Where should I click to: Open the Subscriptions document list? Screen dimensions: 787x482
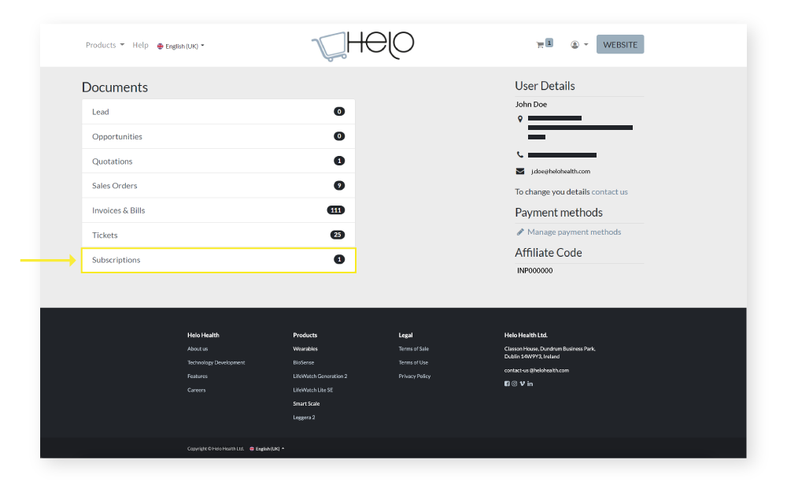tap(219, 260)
